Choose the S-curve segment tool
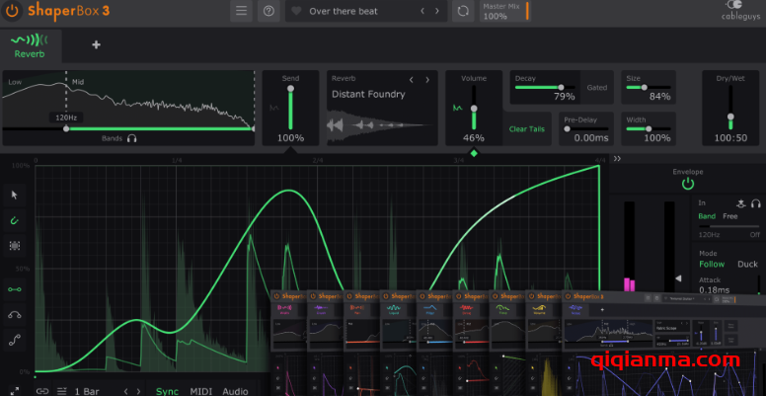Viewport: 766px width, 396px height. tap(14, 341)
